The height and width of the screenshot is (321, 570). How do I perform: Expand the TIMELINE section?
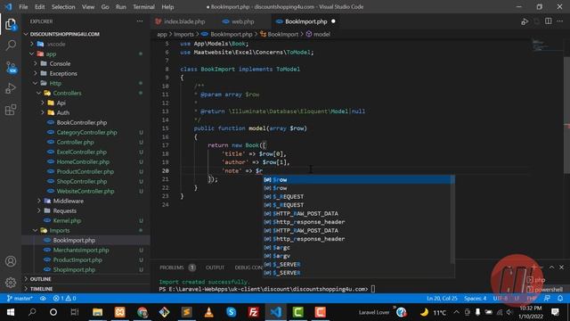(41, 289)
